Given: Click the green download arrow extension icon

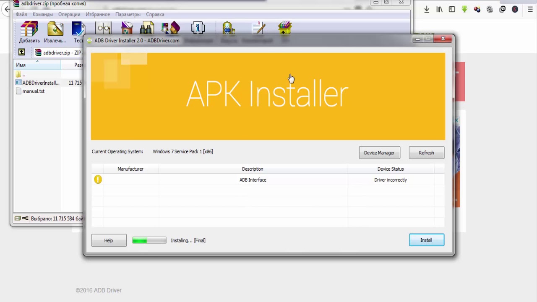Looking at the screenshot, I should [464, 9].
